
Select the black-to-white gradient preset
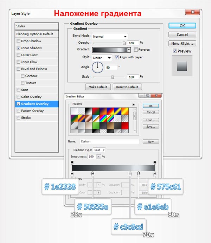[89, 111]
